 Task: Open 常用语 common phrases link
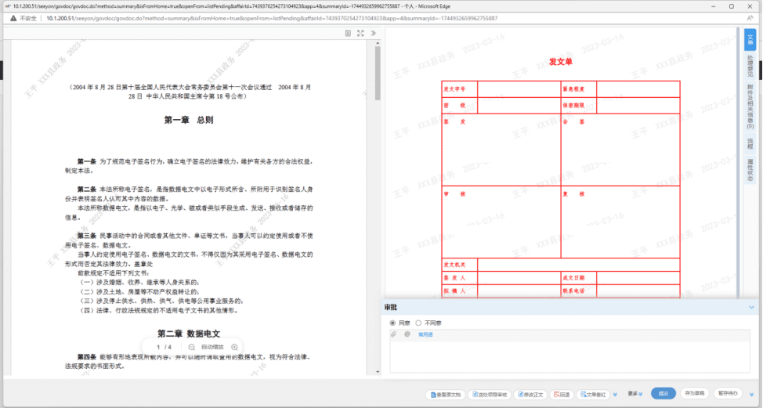(425, 334)
